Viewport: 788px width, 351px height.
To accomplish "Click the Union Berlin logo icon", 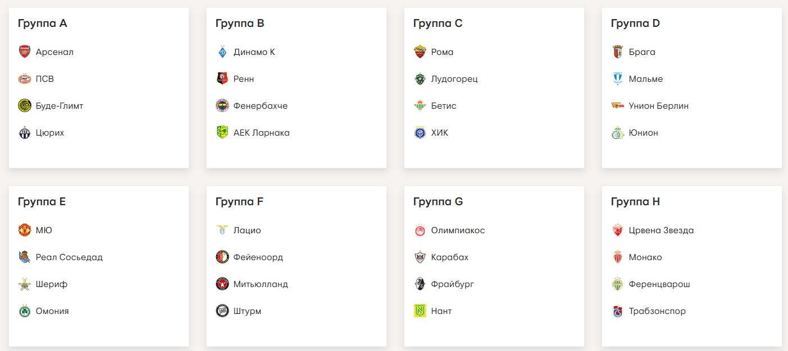I will 618,106.
